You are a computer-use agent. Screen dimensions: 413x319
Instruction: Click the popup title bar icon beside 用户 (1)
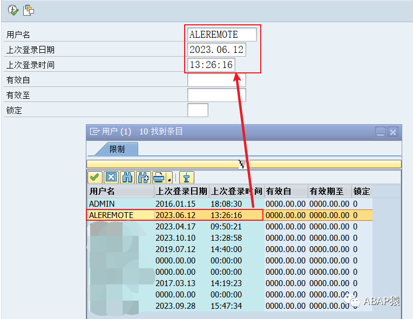pyautogui.click(x=94, y=131)
